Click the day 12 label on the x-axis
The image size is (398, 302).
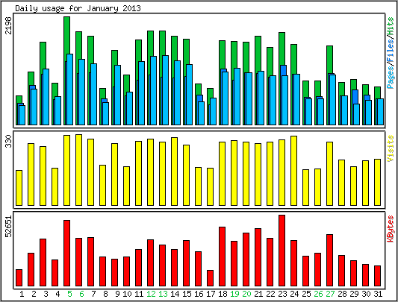tap(151, 294)
